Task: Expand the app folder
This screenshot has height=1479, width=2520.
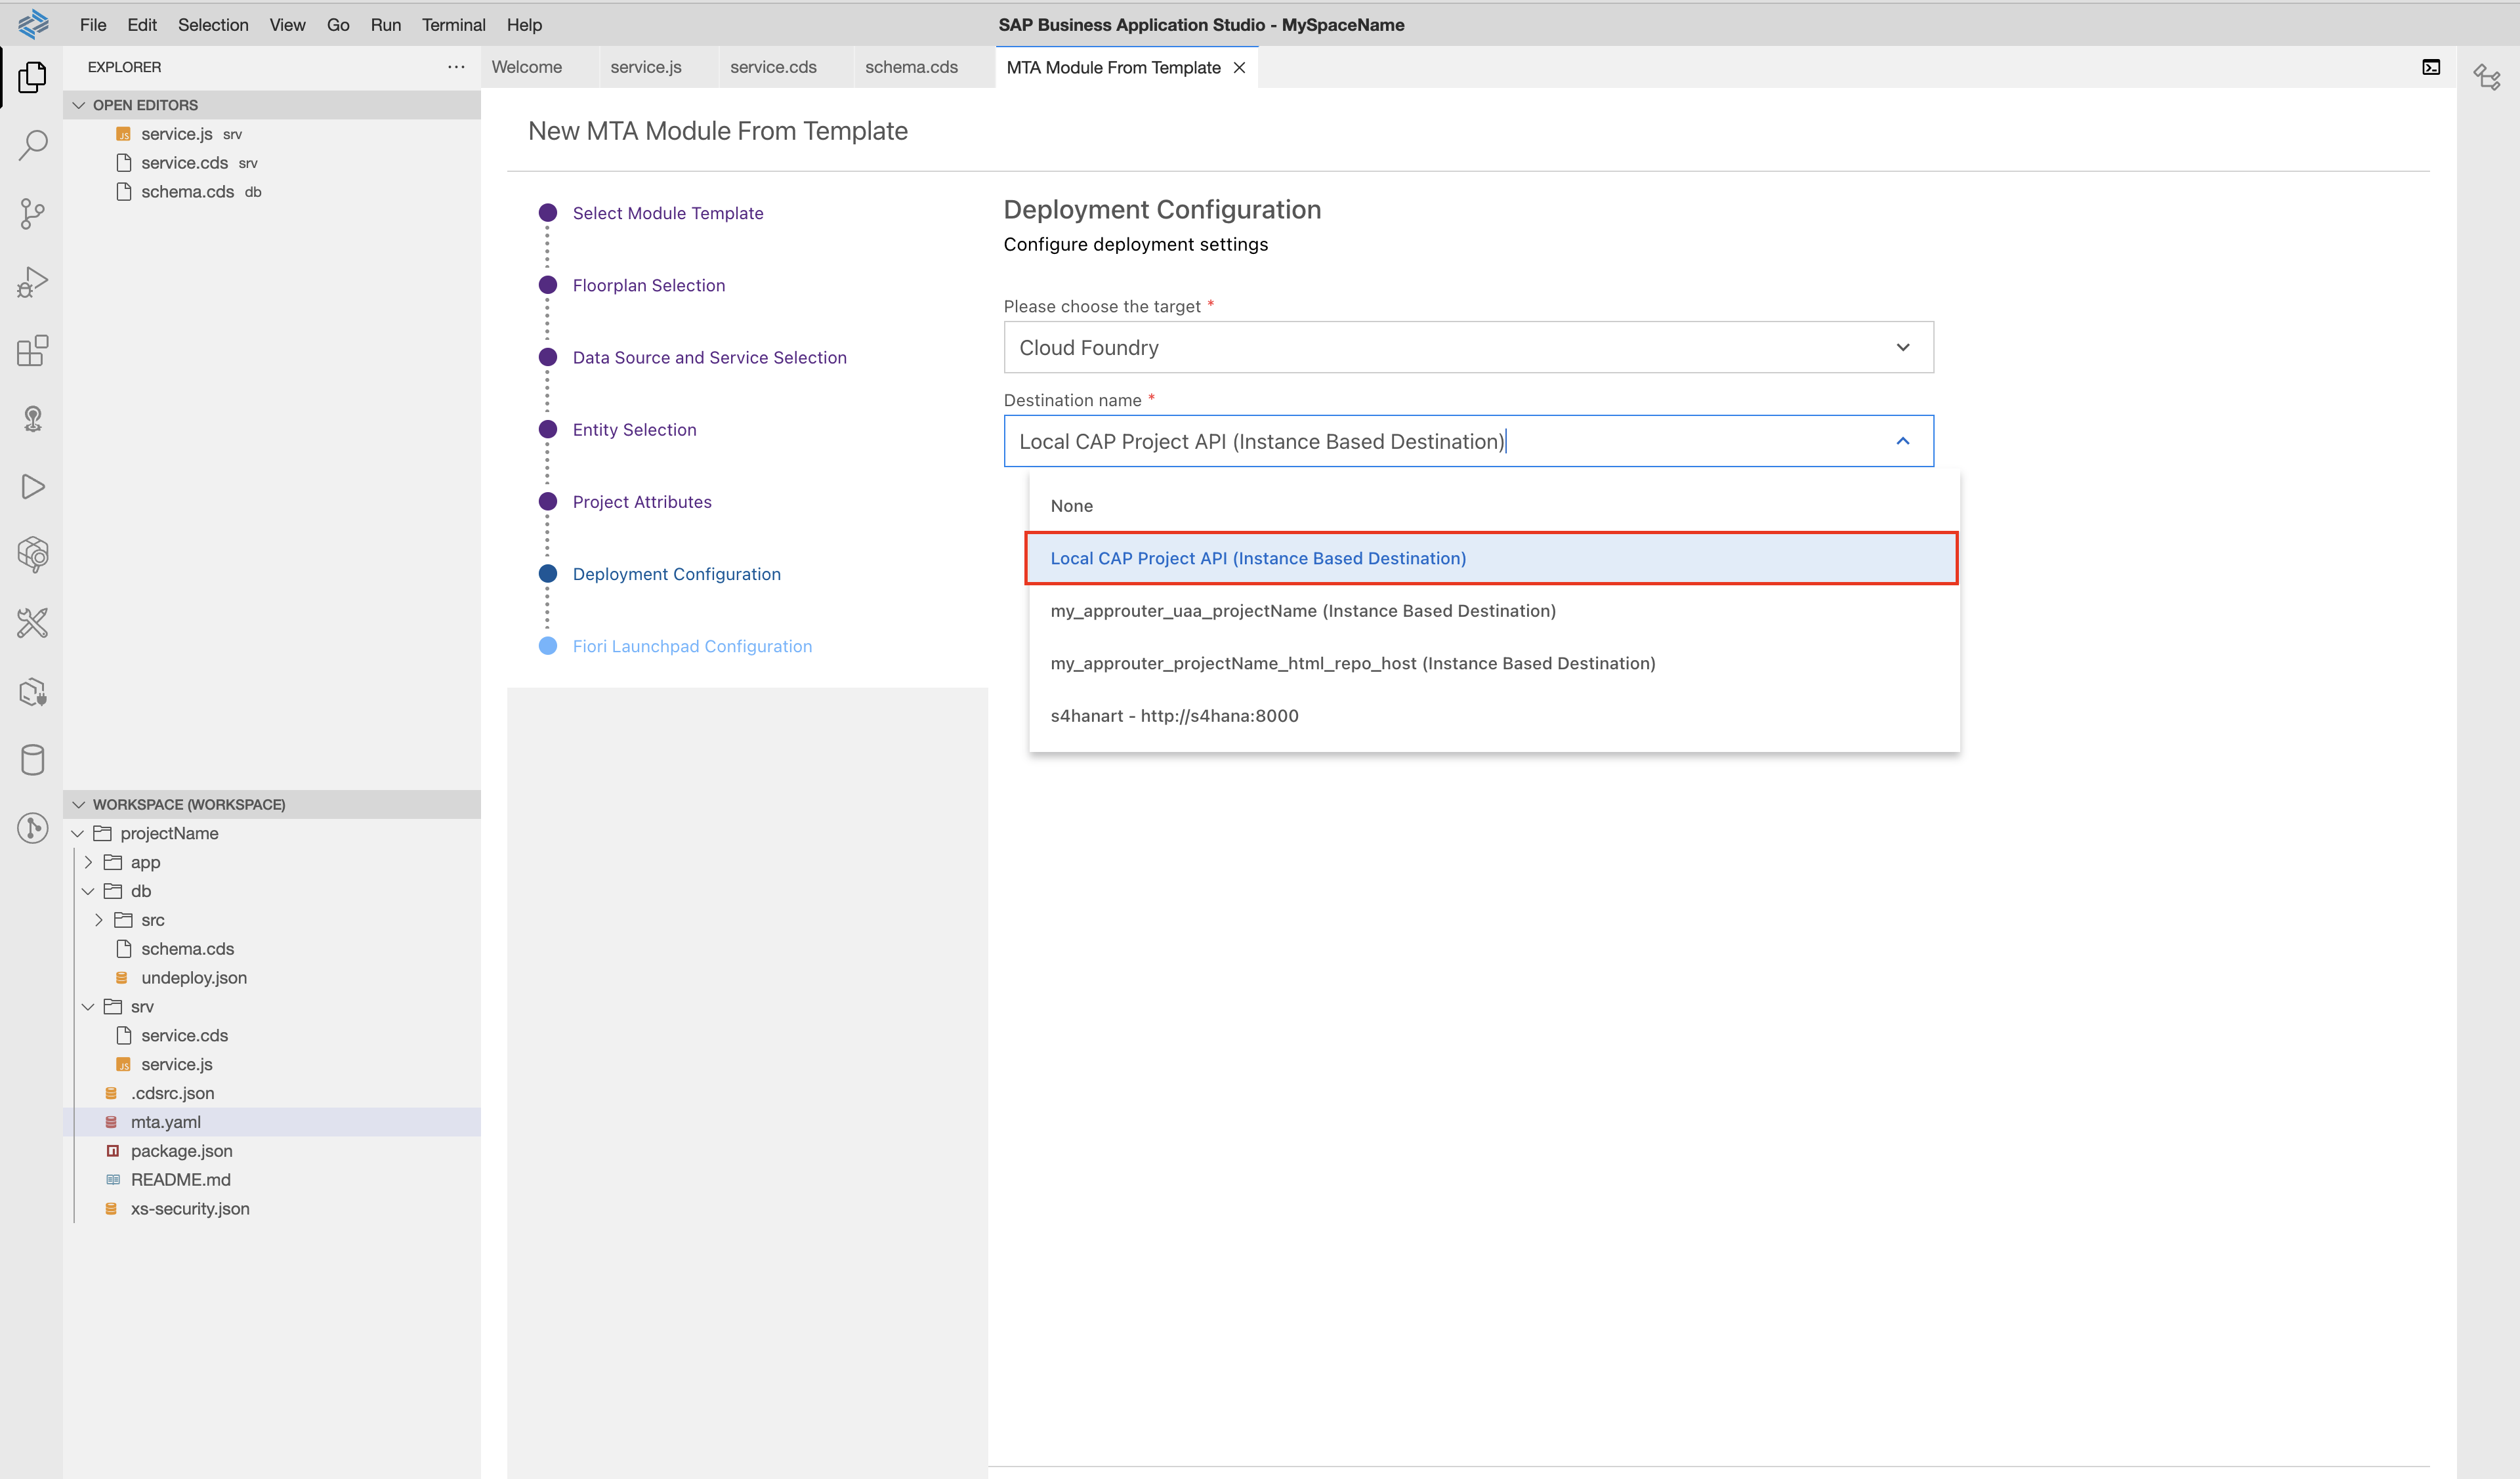Action: 88,862
